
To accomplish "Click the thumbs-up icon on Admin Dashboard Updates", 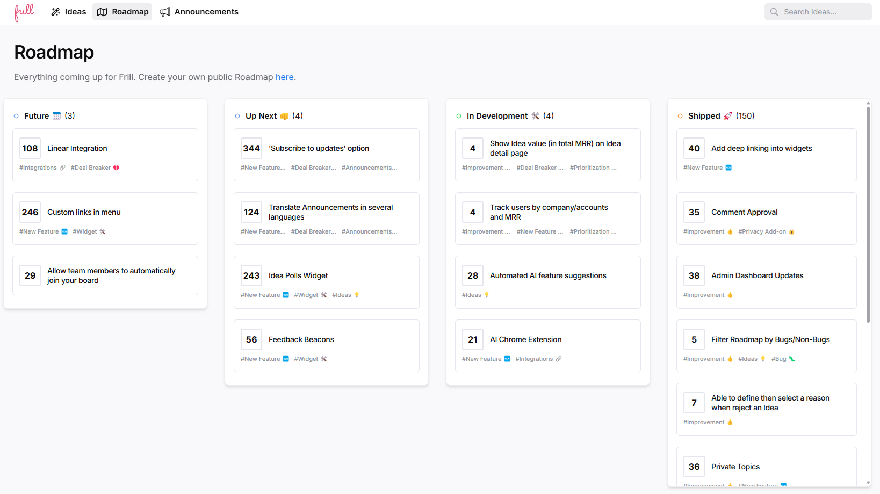I will (730, 295).
